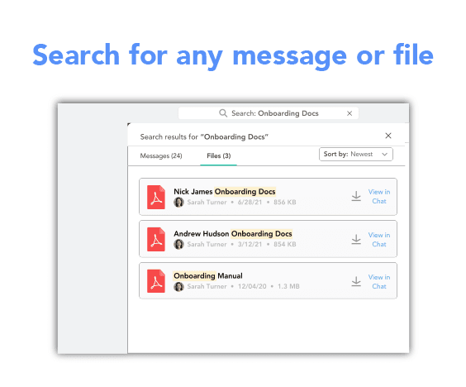Click Sarah Turner avatar on Nick James file
The image size is (466, 387).
coord(178,203)
